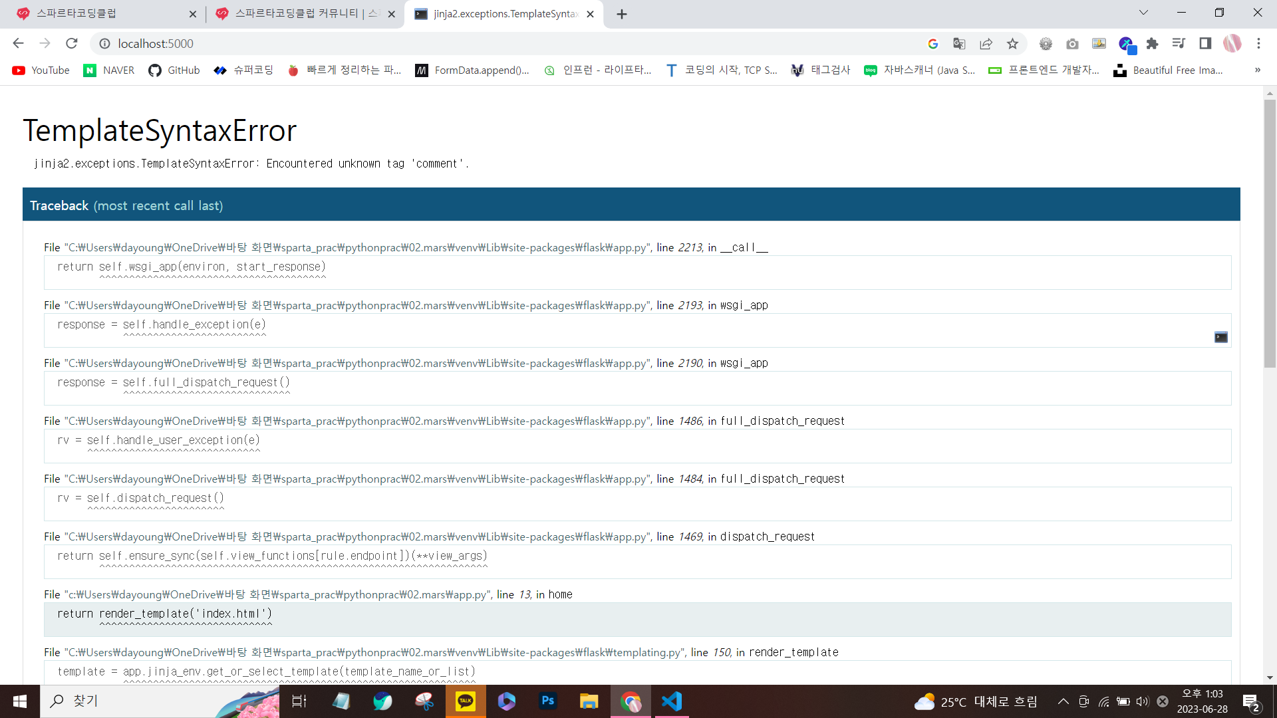The image size is (1277, 718).
Task: Open NAVER bookmark
Action: (108, 70)
